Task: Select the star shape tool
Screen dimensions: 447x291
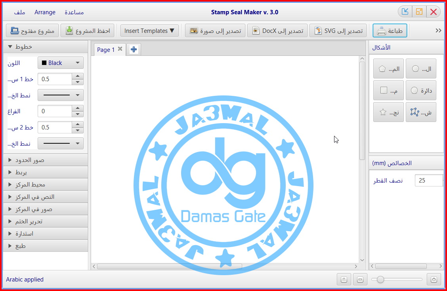Action: coord(388,112)
